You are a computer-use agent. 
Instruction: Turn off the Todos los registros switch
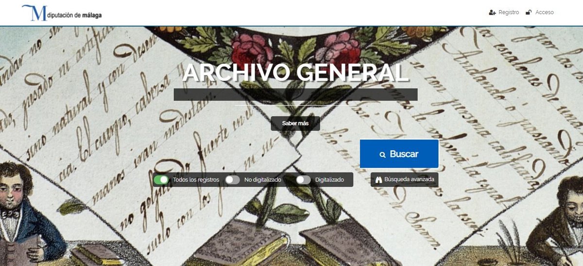(x=161, y=180)
